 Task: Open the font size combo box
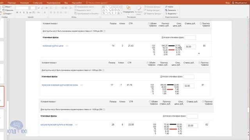pyautogui.click(x=34, y=8)
